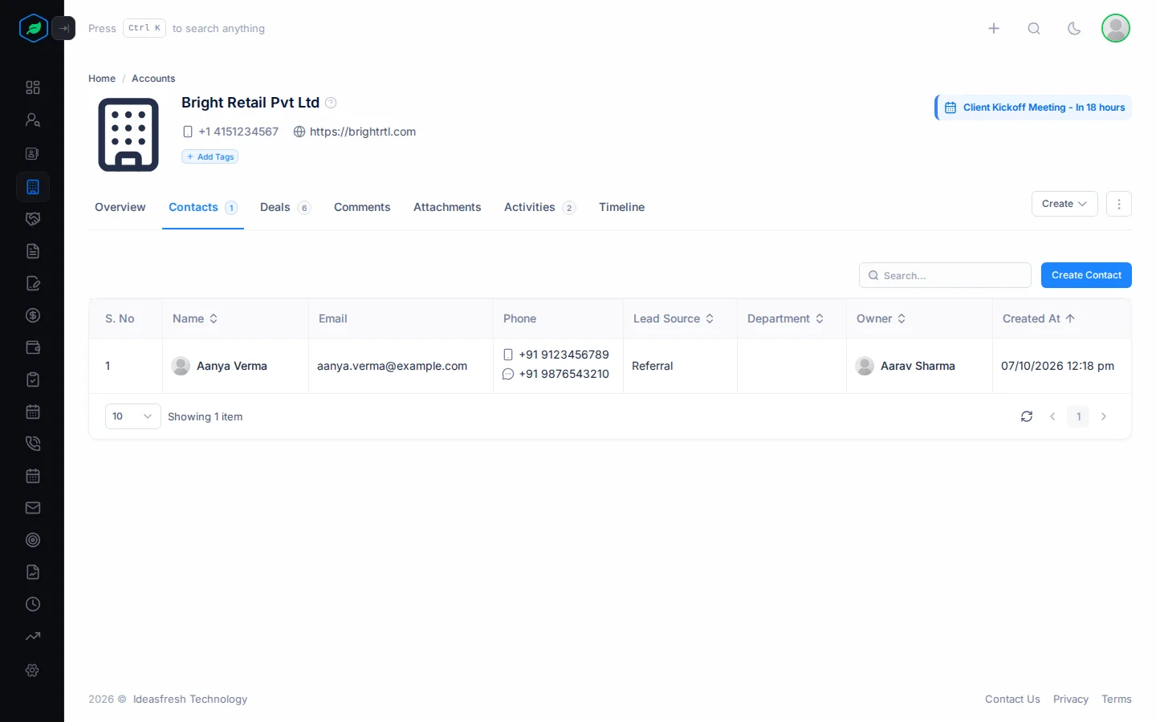
Task: Click the contacts Search input field
Action: point(945,275)
